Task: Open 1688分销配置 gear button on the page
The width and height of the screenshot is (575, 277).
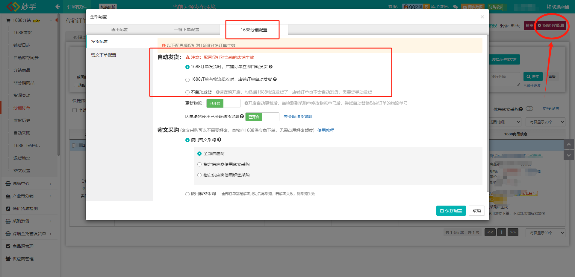Action: (551, 25)
